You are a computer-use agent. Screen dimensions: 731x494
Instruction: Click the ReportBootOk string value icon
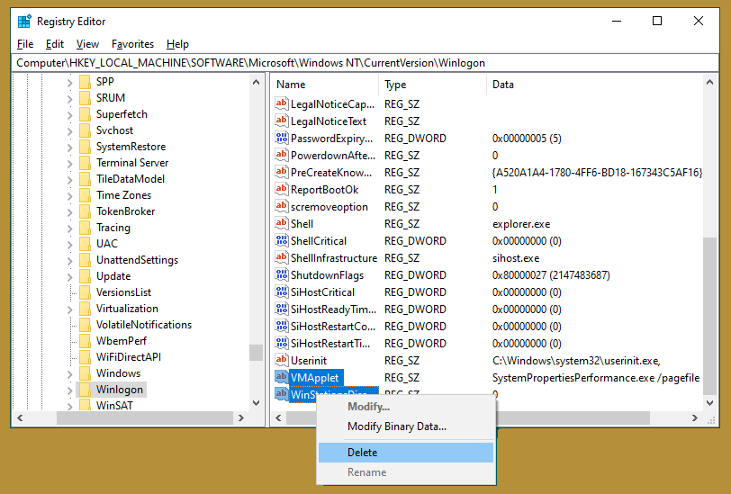point(281,189)
